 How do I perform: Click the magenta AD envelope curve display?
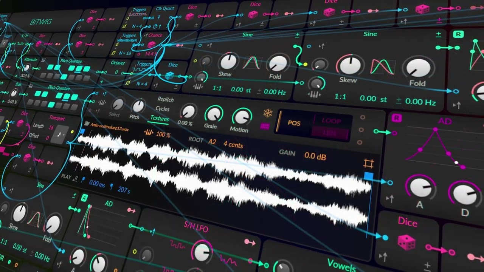click(435, 147)
